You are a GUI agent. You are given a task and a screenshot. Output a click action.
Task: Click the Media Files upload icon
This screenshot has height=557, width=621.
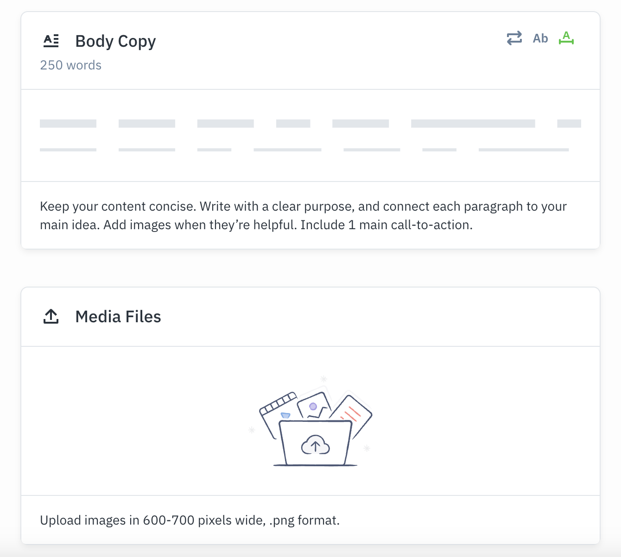point(51,317)
